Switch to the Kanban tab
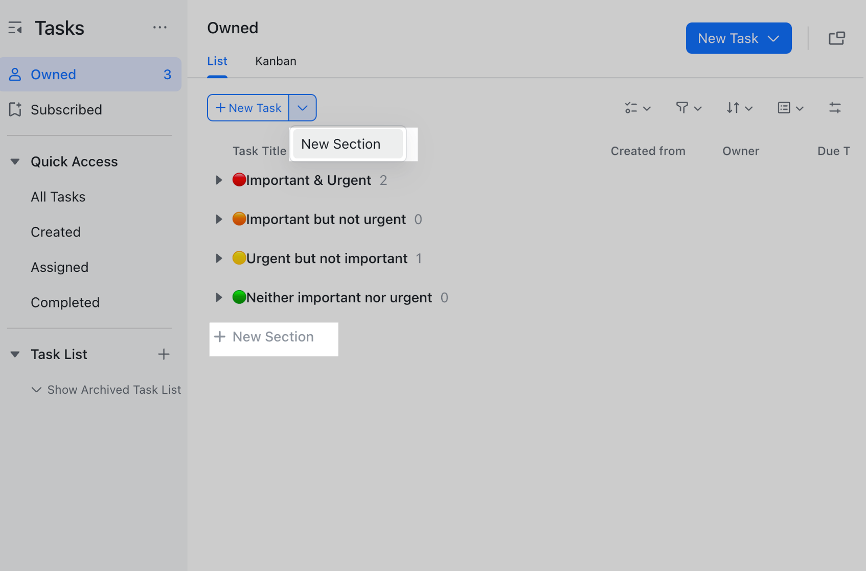The width and height of the screenshot is (866, 571). tap(276, 61)
